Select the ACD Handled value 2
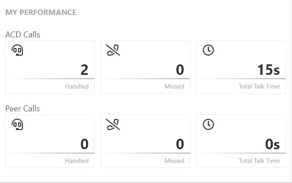292x183 pixels. pyautogui.click(x=84, y=70)
